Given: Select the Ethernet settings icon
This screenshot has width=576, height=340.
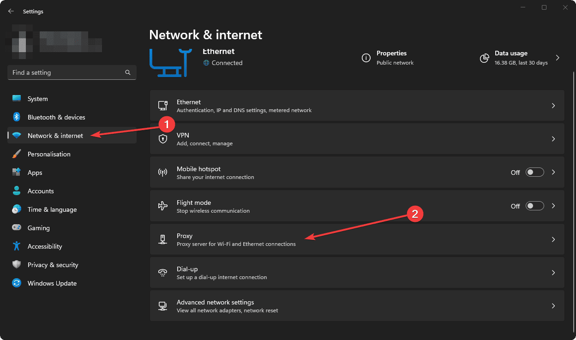Looking at the screenshot, I should 163,105.
